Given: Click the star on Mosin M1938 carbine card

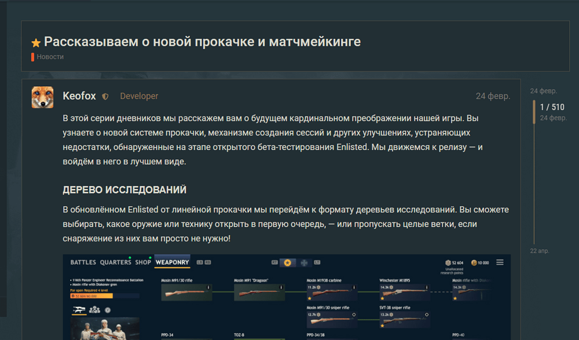Looking at the screenshot, I should (309, 298).
